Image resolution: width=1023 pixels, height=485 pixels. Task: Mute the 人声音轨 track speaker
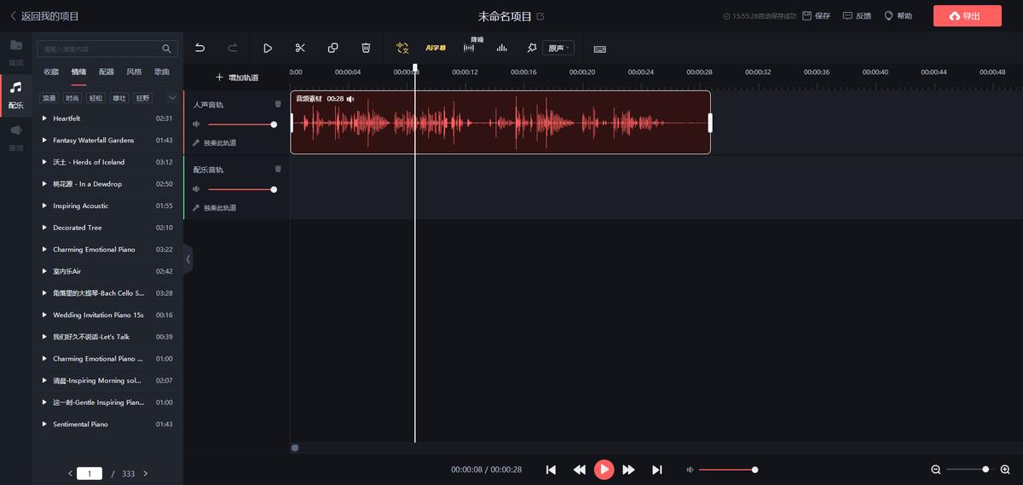tap(196, 124)
